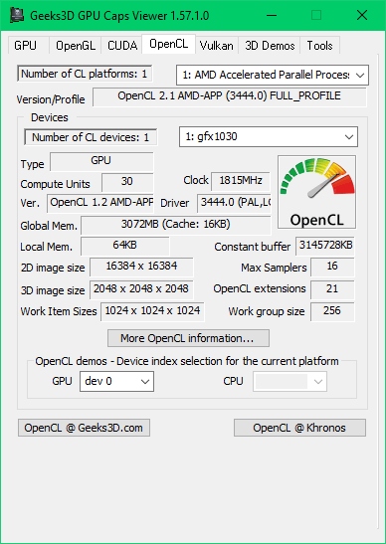Click the GPU Caps Viewer title bar icon

click(x=17, y=15)
